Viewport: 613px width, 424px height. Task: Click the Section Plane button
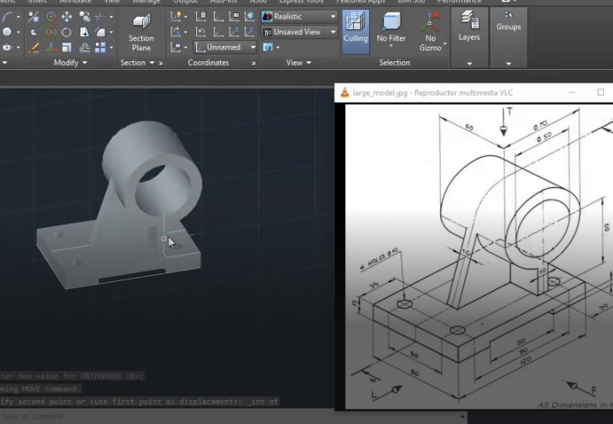point(141,32)
